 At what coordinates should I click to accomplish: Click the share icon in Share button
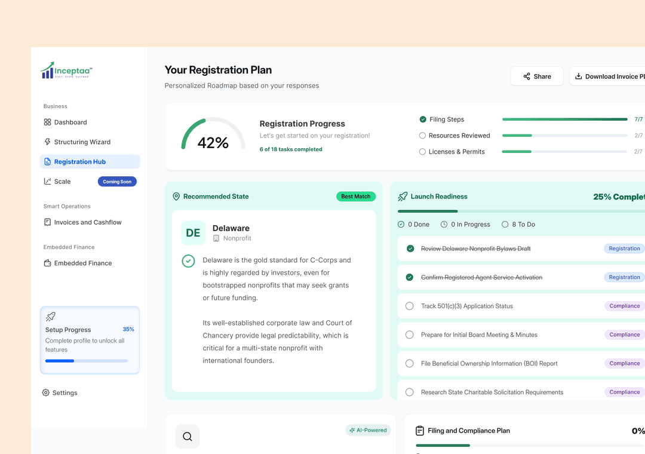coord(527,76)
